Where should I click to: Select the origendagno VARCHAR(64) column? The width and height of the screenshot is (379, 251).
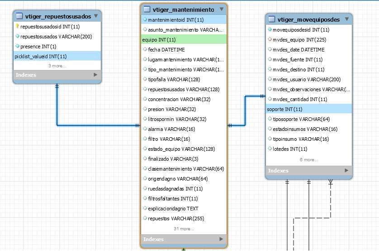[184, 179]
